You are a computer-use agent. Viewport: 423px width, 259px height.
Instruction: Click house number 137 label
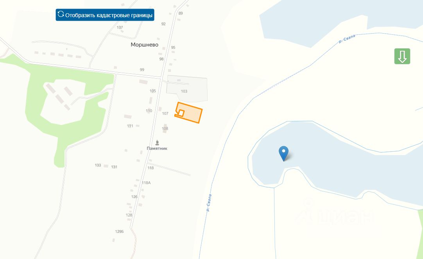click(x=120, y=27)
